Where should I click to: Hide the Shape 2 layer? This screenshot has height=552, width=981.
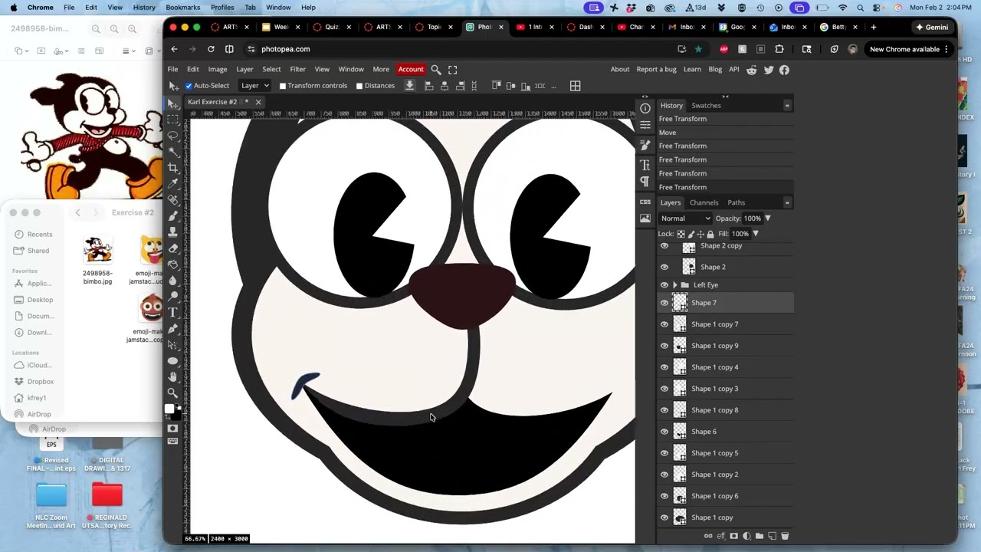(664, 267)
